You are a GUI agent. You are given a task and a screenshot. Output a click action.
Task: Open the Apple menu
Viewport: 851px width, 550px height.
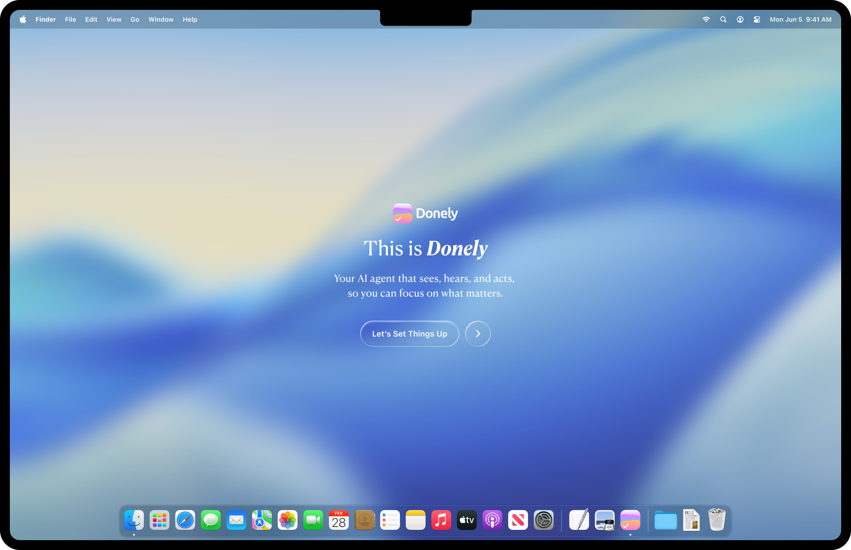tap(23, 19)
